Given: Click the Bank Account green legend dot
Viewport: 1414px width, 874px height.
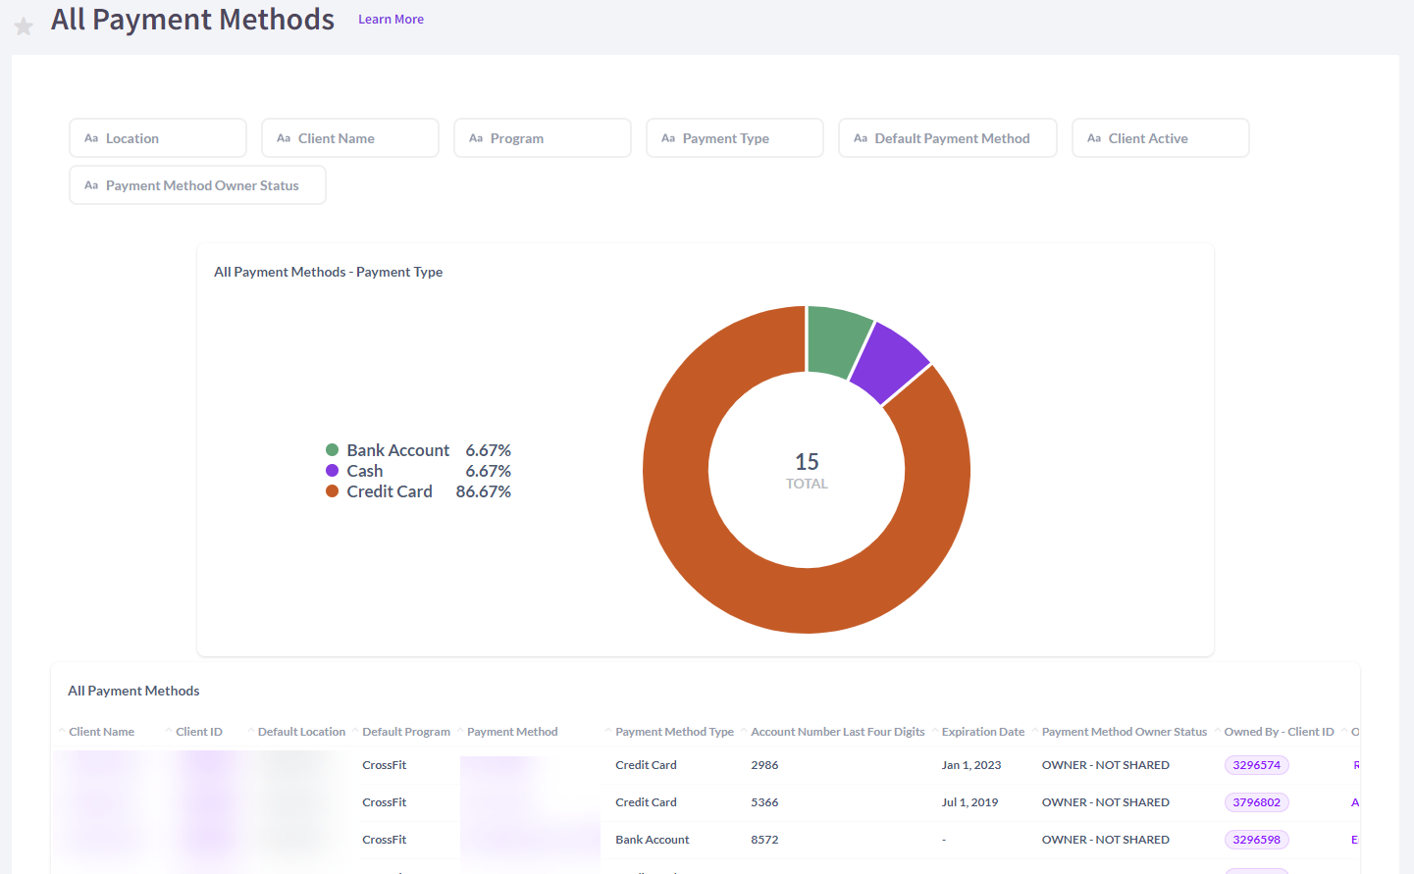Looking at the screenshot, I should pyautogui.click(x=332, y=450).
